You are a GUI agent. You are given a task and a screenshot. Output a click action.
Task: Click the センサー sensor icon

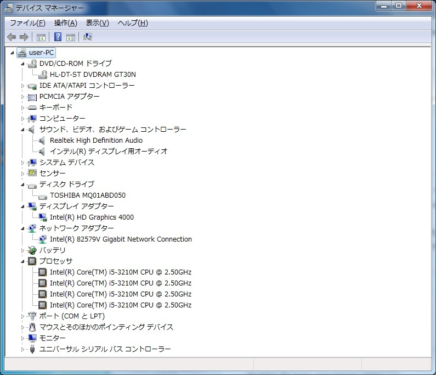(32, 173)
